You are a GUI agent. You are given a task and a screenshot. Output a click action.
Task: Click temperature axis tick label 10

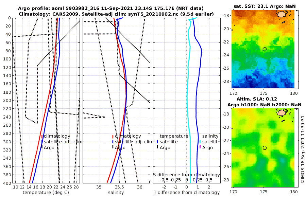click(x=15, y=187)
